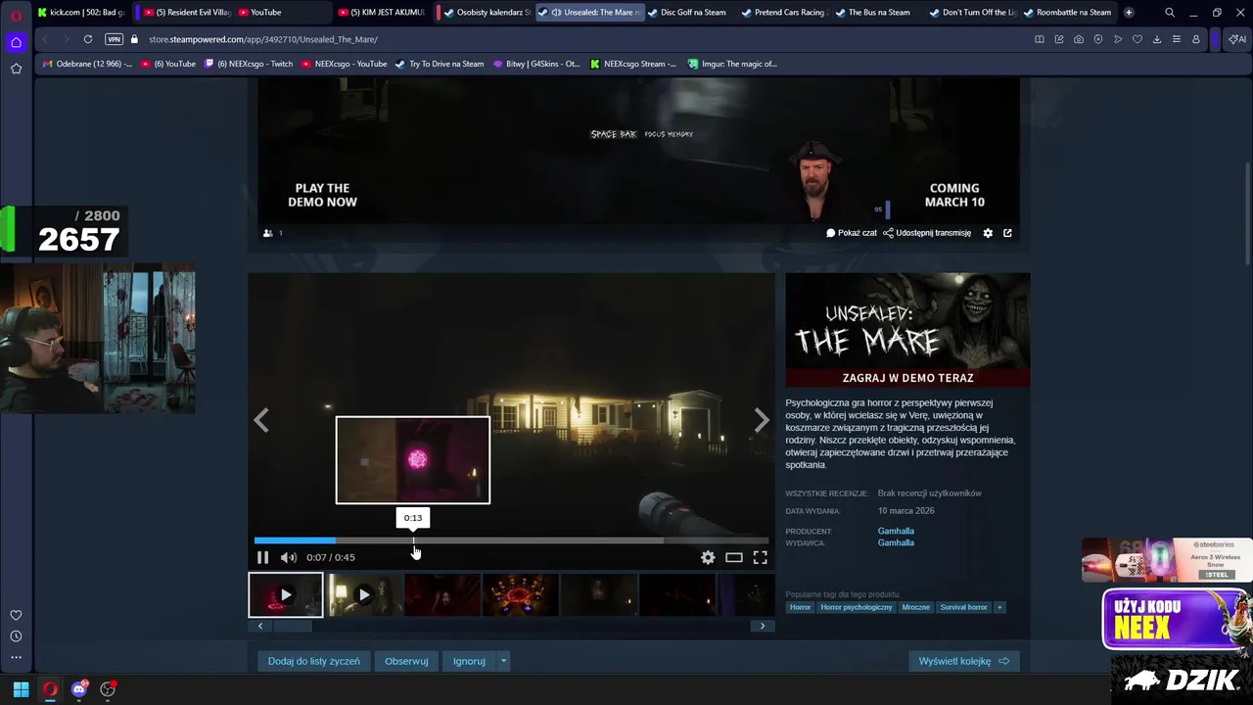Open the Windows Start menu
This screenshot has width=1253, height=705.
click(x=21, y=689)
